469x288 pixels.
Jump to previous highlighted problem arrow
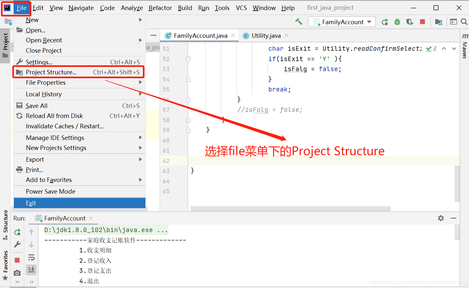444,48
